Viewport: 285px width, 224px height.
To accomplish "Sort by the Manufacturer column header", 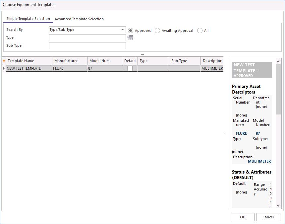I will [x=70, y=61].
